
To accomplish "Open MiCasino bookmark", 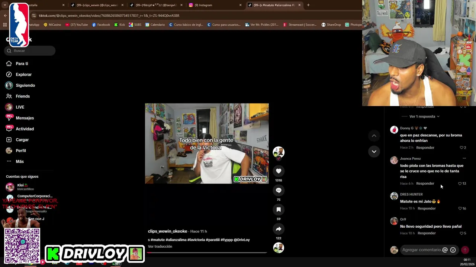I will point(52,25).
